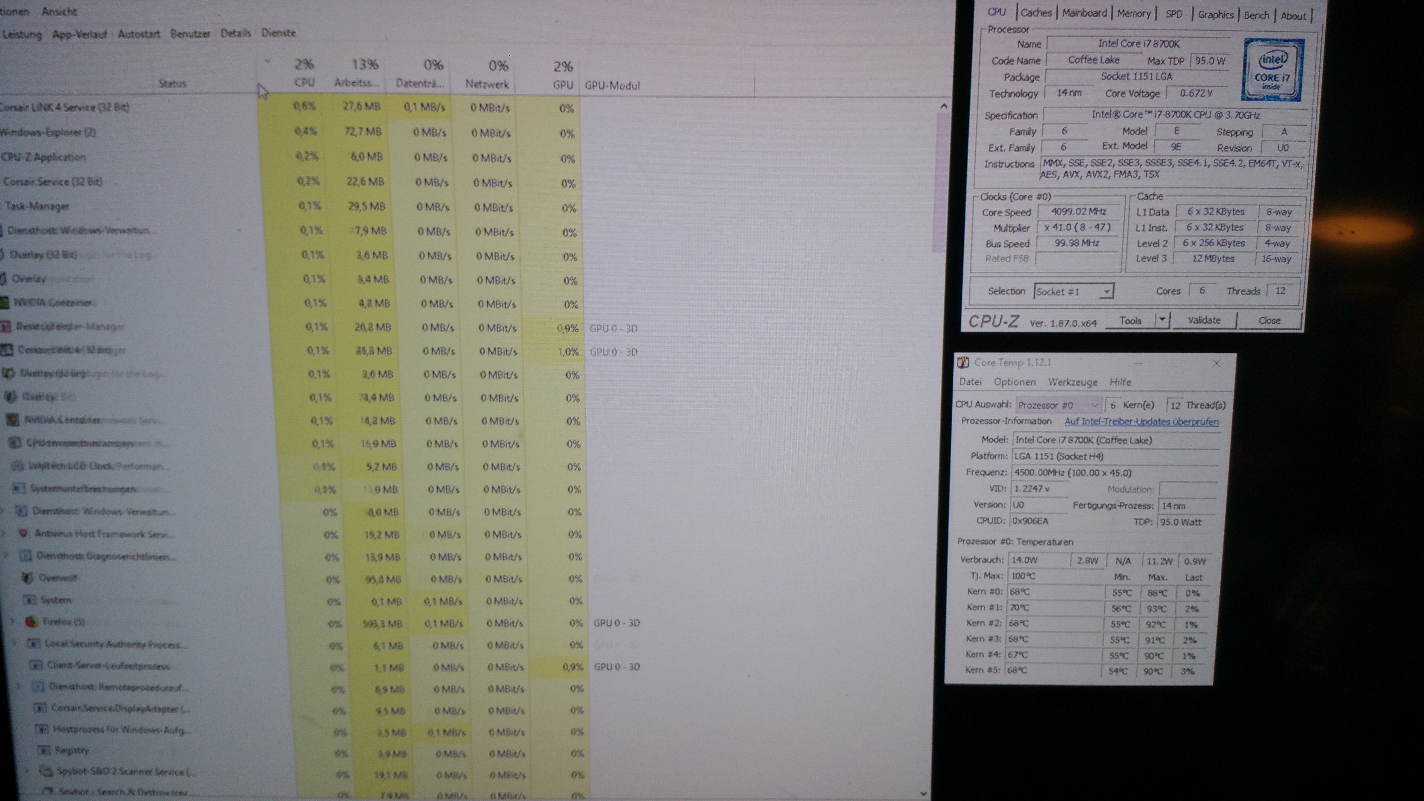The image size is (1424, 801).
Task: Open the Auf Intel-Treiber-Updates überprüfen link
Action: coord(1141,421)
